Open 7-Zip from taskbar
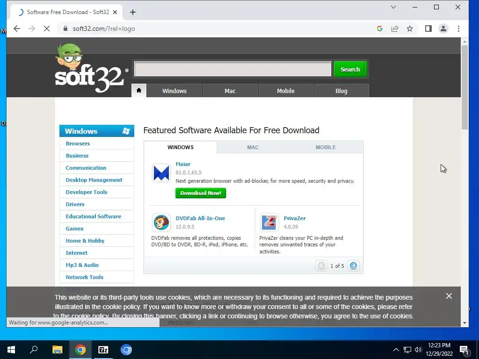The height and width of the screenshot is (359, 479). [103, 350]
